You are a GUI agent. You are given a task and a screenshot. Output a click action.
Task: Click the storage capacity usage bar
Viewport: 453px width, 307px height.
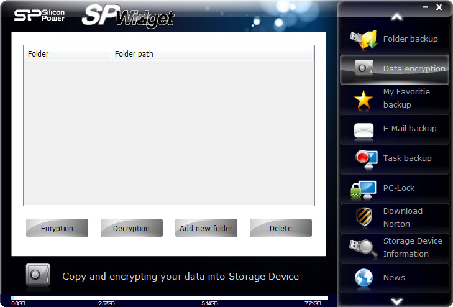[x=170, y=298]
